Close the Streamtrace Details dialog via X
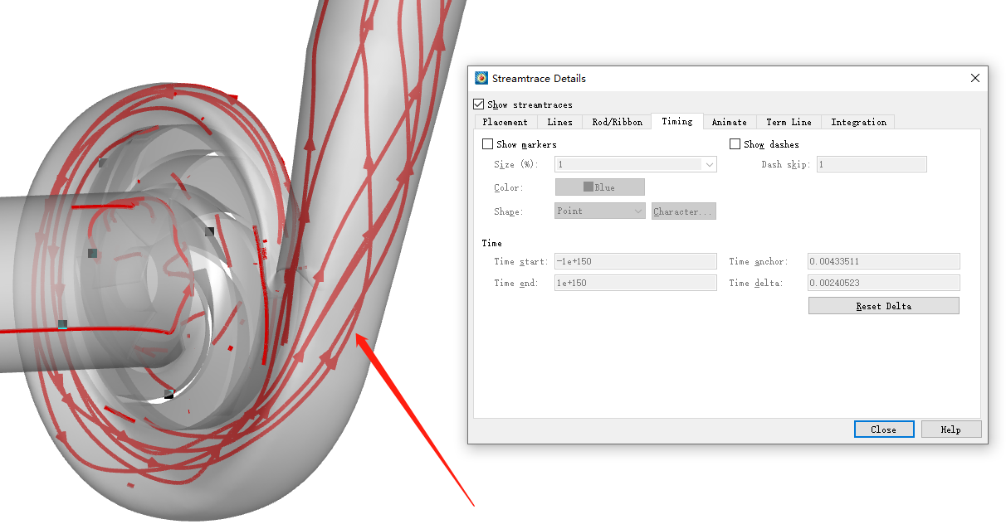Image resolution: width=1006 pixels, height=529 pixels. click(x=975, y=79)
